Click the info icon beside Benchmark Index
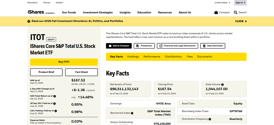The width and height of the screenshot is (274, 125). tap(132, 113)
